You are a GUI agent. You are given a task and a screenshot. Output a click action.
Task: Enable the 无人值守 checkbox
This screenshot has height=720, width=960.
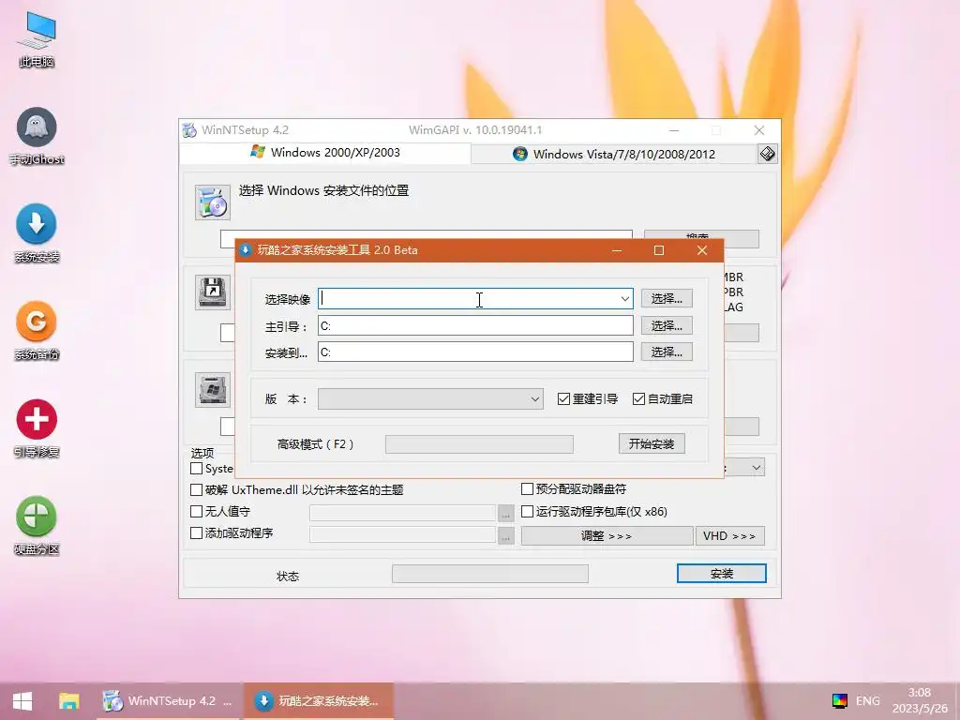click(x=197, y=511)
